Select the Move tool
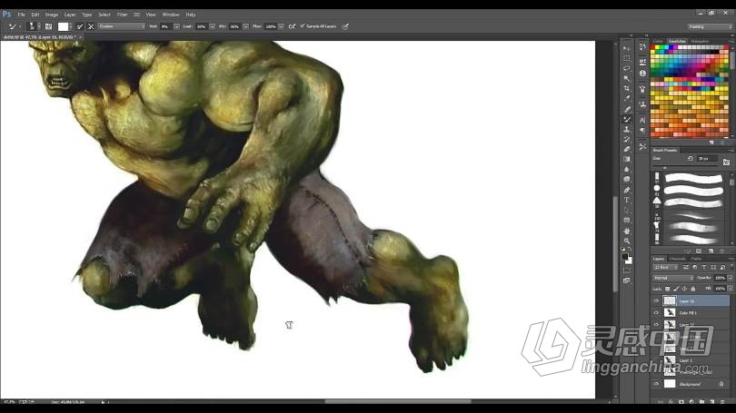 (x=627, y=48)
